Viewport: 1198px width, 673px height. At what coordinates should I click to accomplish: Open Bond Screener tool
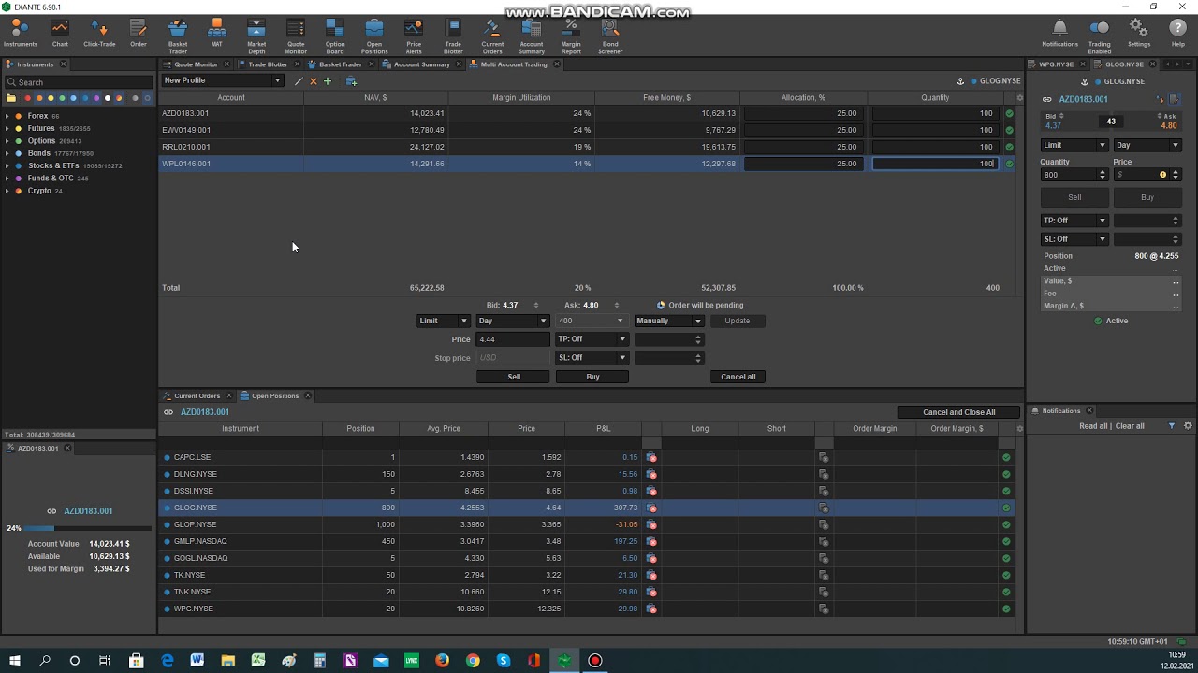pyautogui.click(x=610, y=36)
